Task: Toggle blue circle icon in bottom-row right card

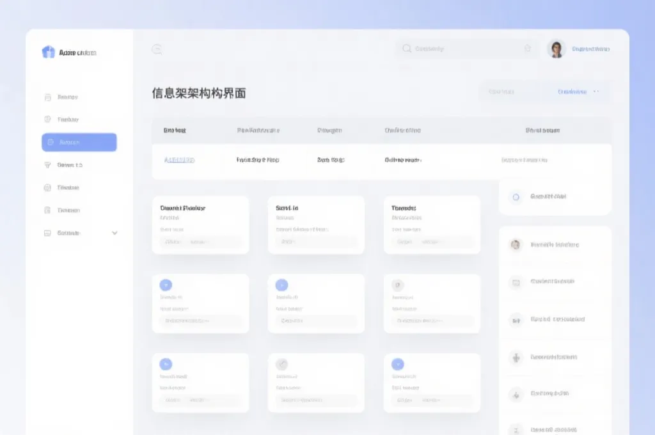Action: coord(397,364)
